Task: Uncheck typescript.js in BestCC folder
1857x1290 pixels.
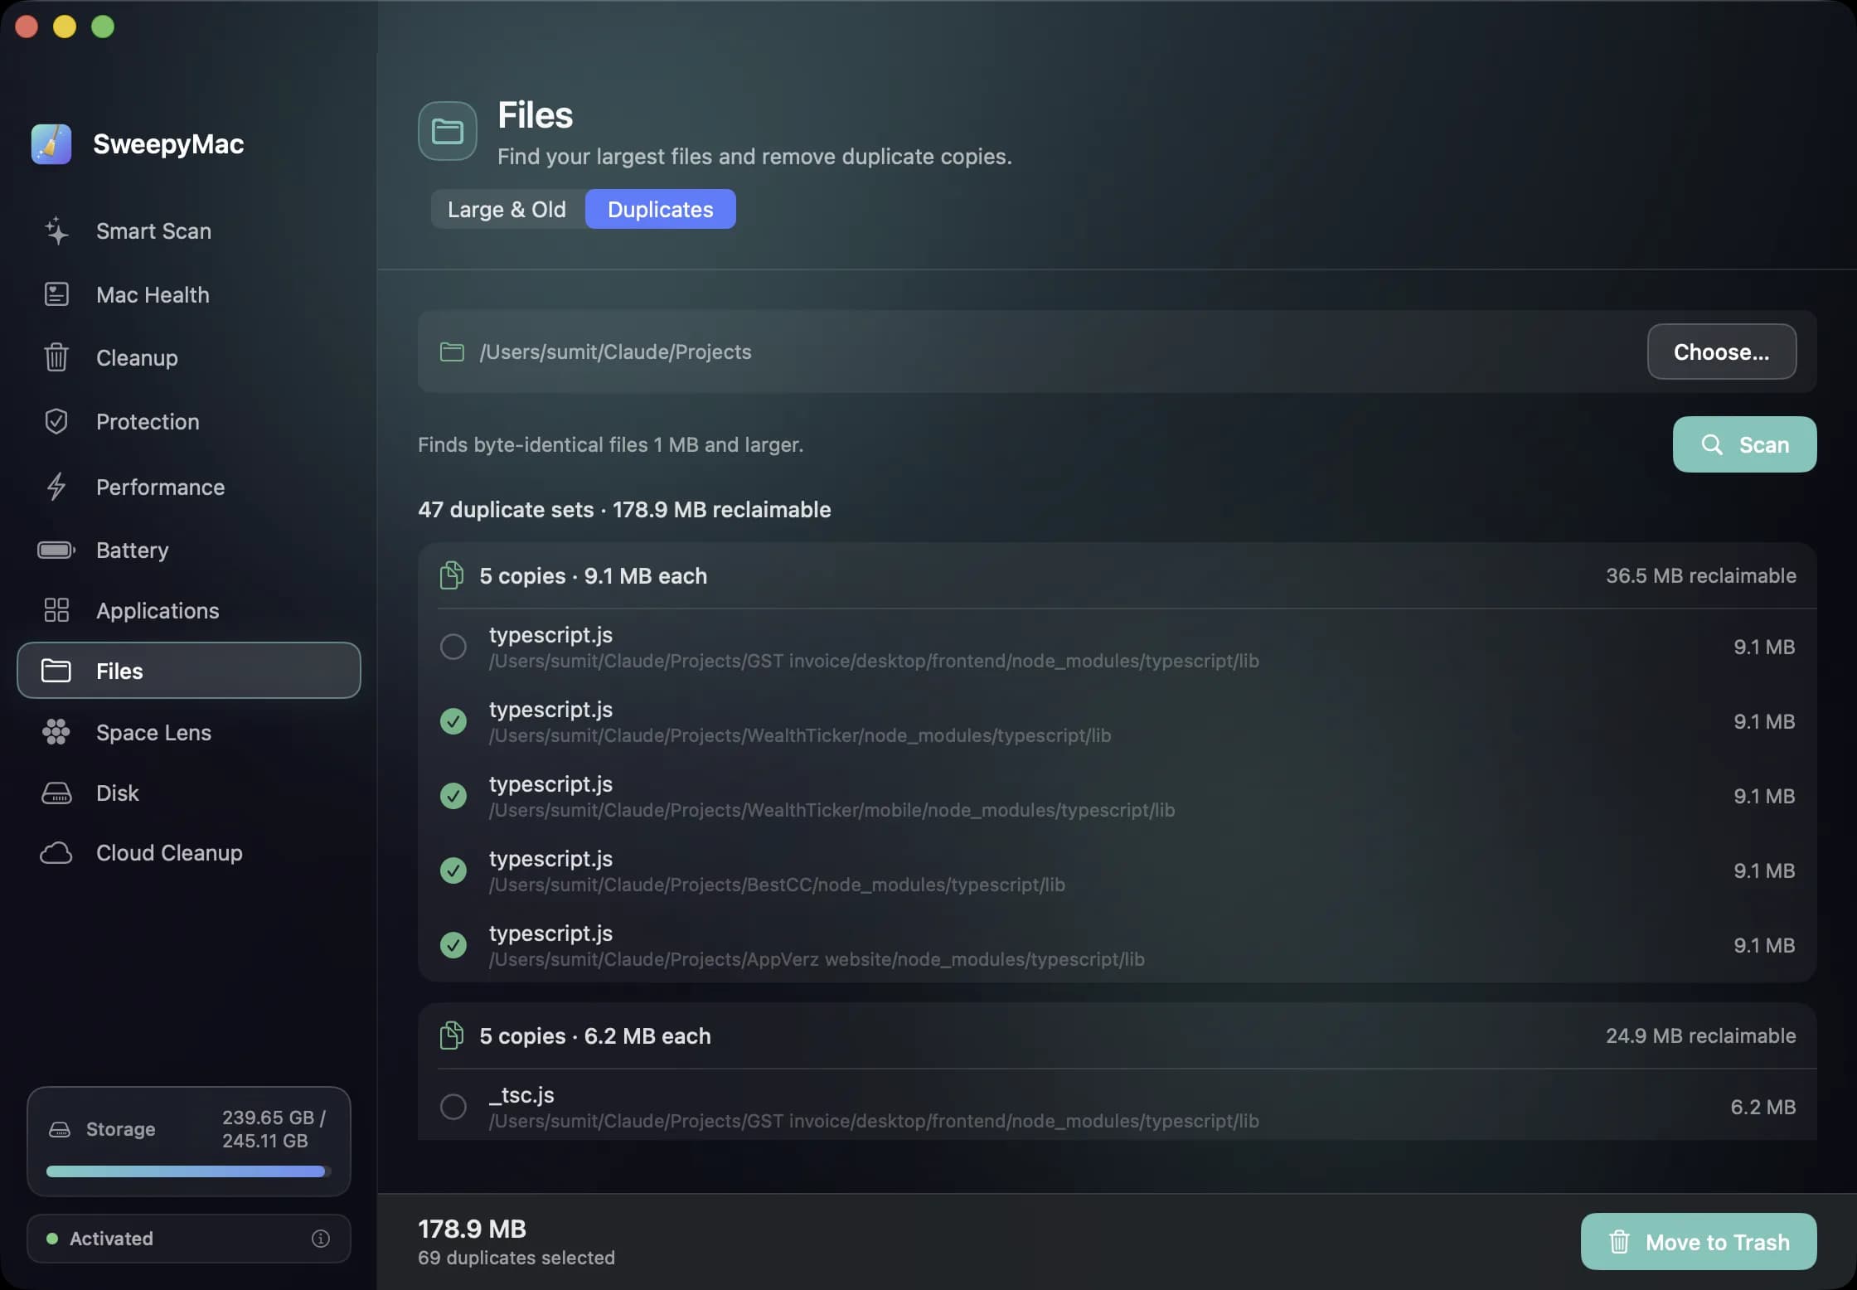Action: pos(453,871)
